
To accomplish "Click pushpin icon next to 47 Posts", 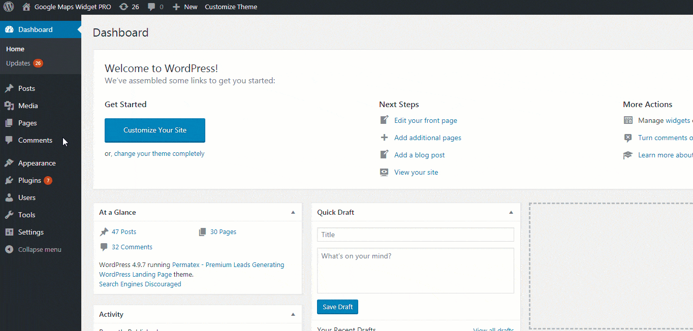I will [104, 231].
